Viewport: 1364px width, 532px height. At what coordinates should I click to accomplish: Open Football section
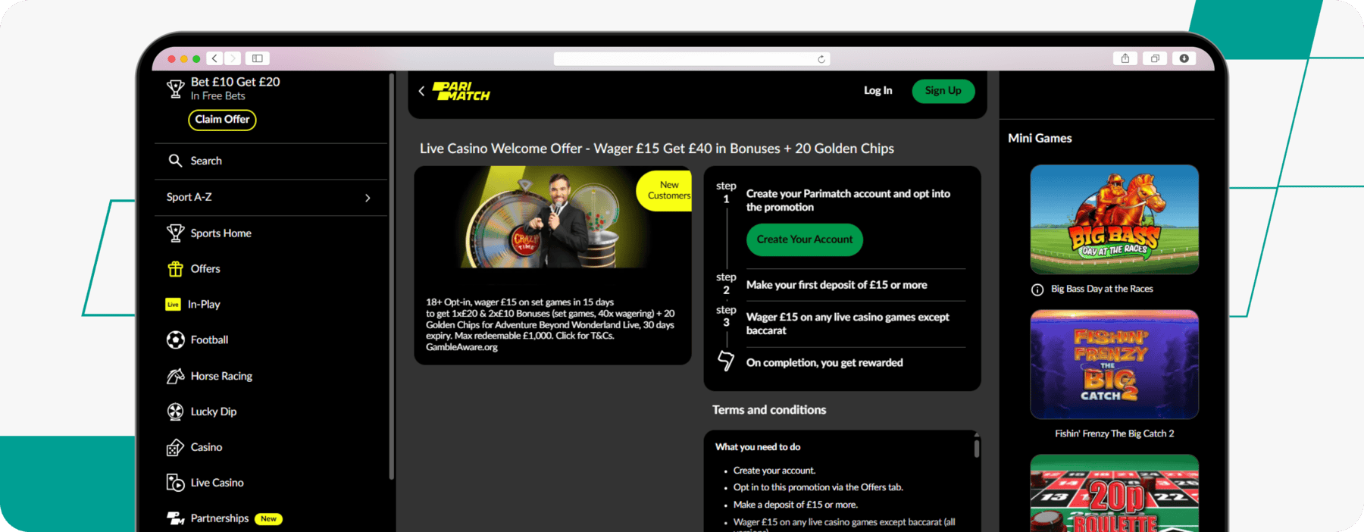[x=209, y=340]
